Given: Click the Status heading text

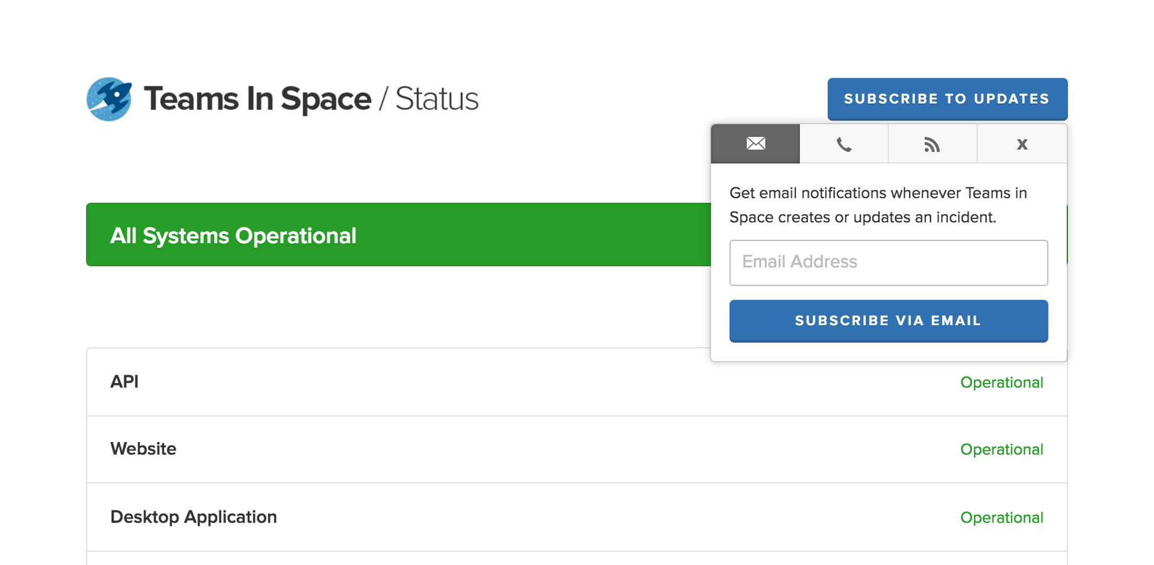Looking at the screenshot, I should [437, 99].
